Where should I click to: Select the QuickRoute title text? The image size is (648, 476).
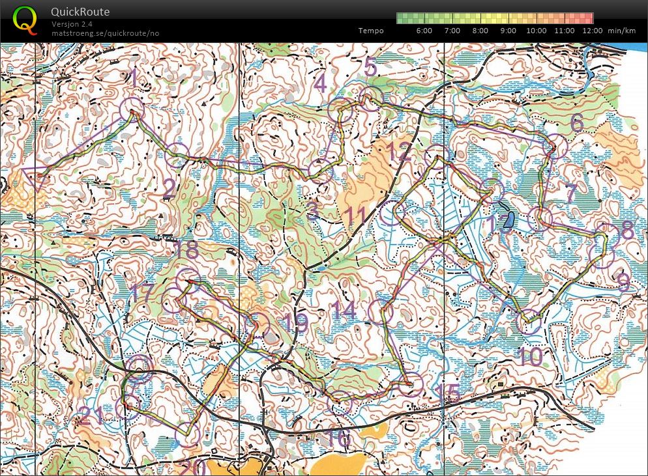coord(80,12)
